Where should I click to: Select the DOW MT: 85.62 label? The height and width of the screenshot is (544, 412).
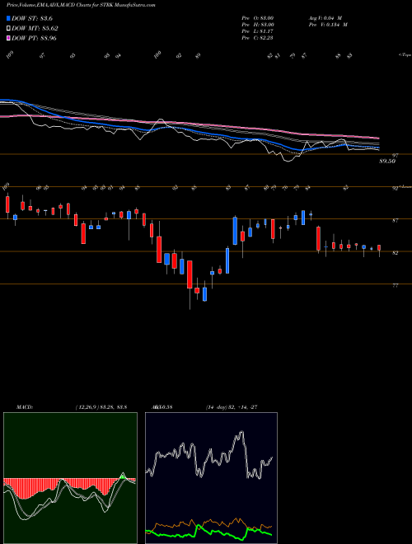(x=35, y=29)
